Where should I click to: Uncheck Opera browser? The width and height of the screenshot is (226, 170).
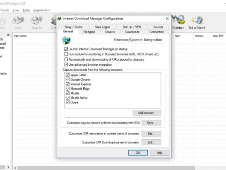[67, 102]
